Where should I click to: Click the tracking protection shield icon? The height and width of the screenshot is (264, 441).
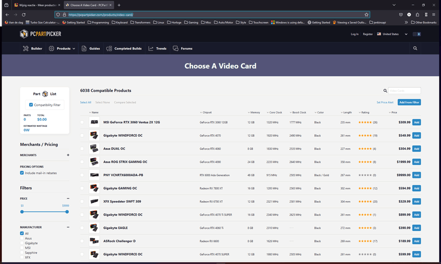pos(58,15)
